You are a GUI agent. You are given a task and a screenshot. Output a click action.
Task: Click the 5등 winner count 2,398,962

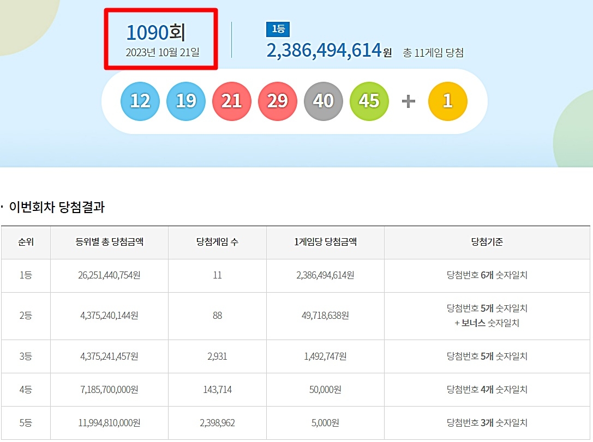point(217,423)
